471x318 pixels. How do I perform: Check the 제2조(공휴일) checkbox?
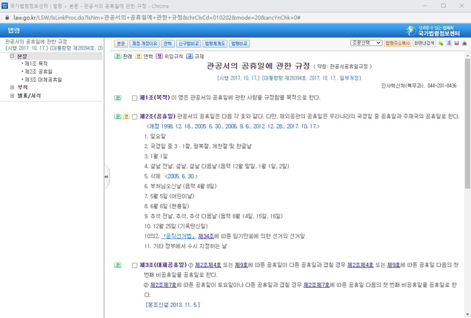click(x=135, y=117)
